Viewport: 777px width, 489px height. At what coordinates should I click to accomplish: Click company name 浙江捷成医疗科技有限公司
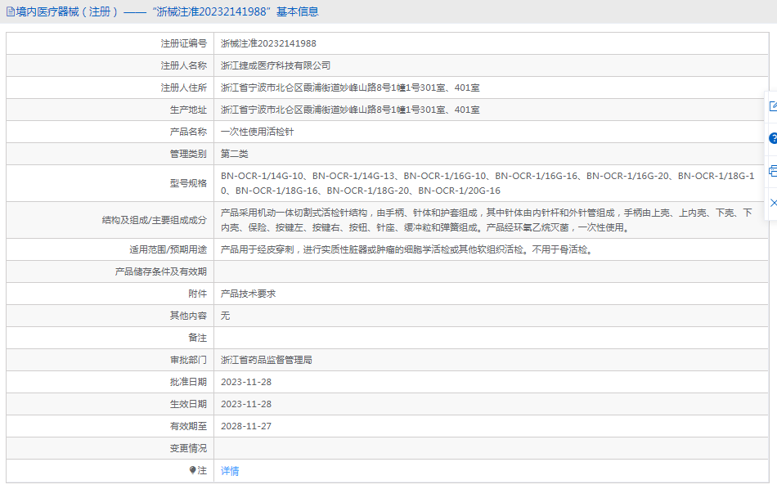pyautogui.click(x=276, y=65)
